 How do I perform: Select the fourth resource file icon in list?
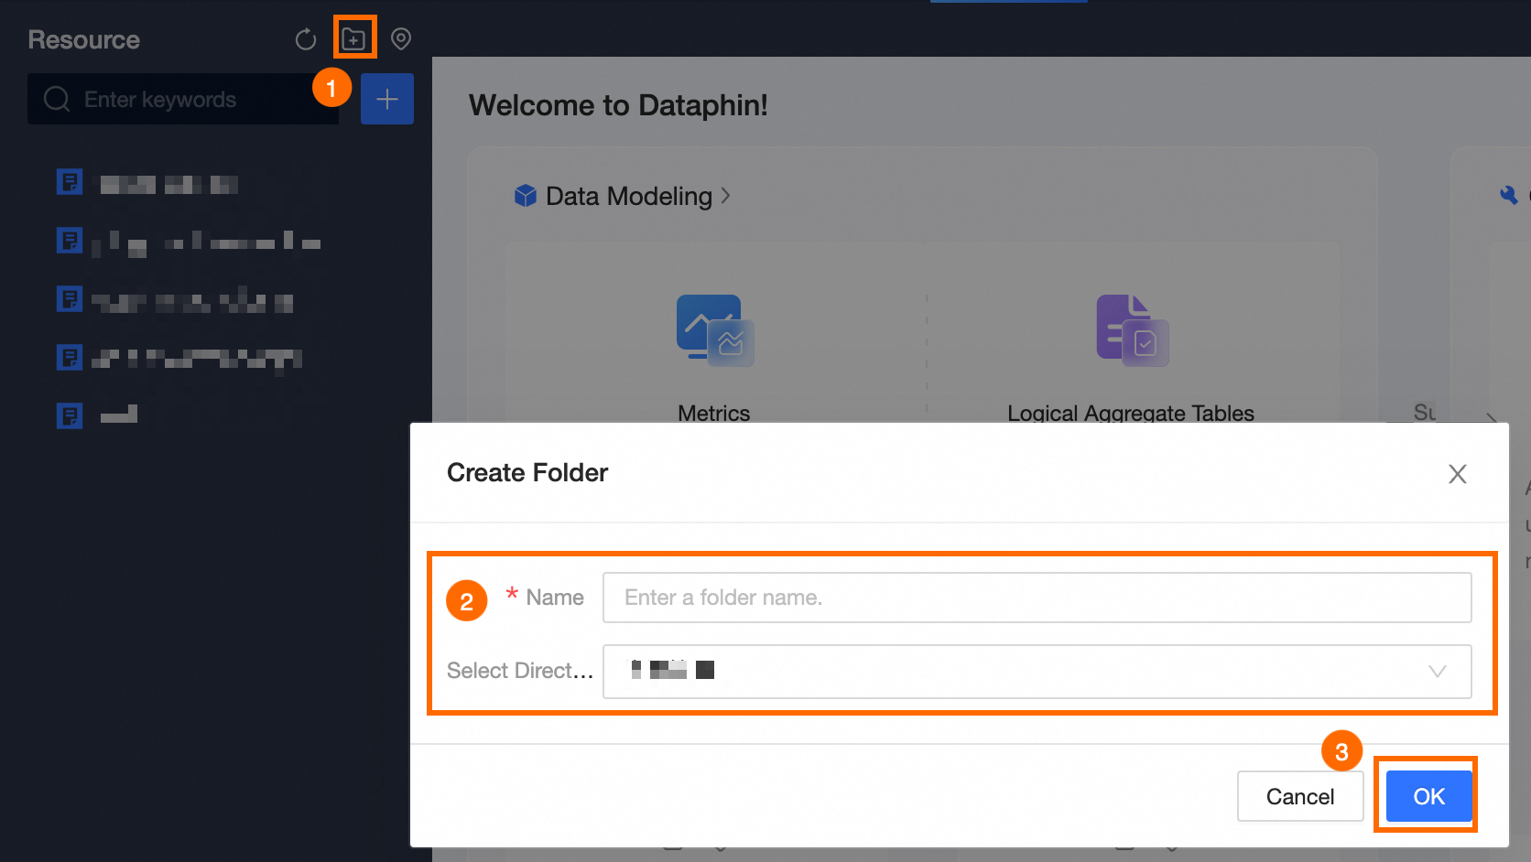(x=70, y=357)
